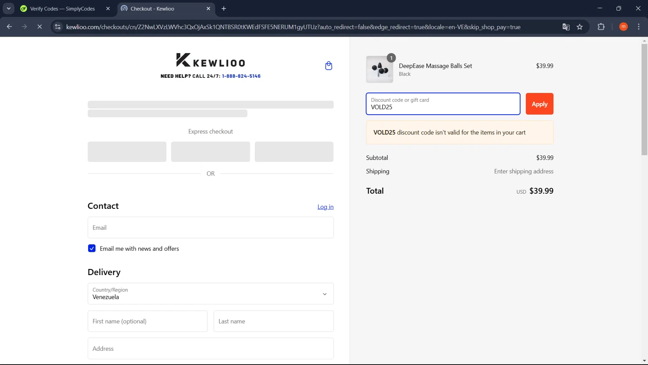Click the browser address bar URL
Image resolution: width=648 pixels, height=365 pixels.
click(293, 27)
